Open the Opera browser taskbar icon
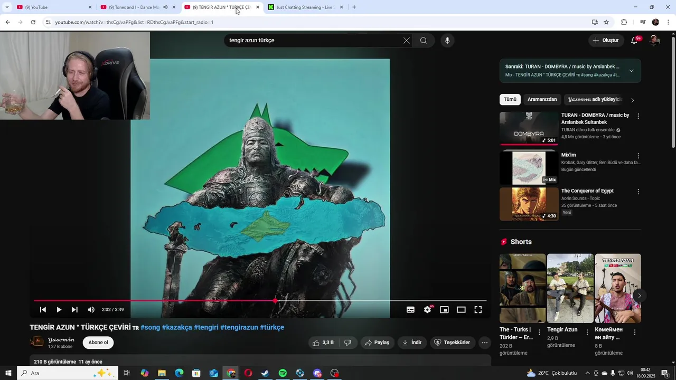676x380 pixels. pos(248,373)
